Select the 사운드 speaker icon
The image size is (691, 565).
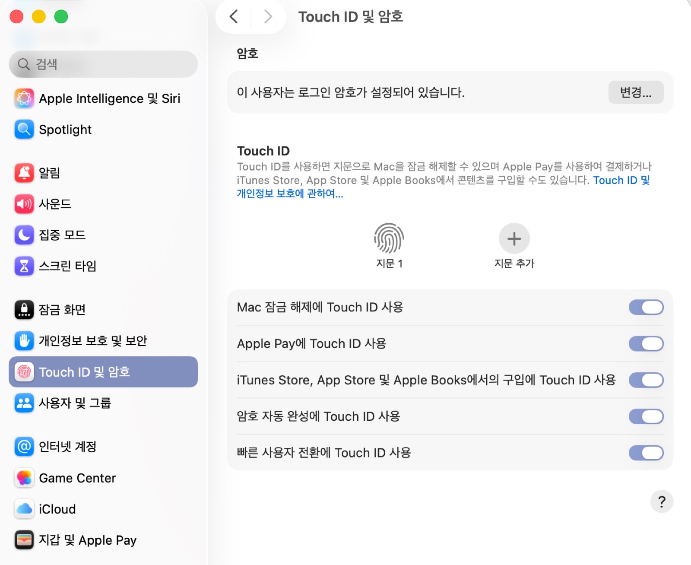click(24, 204)
